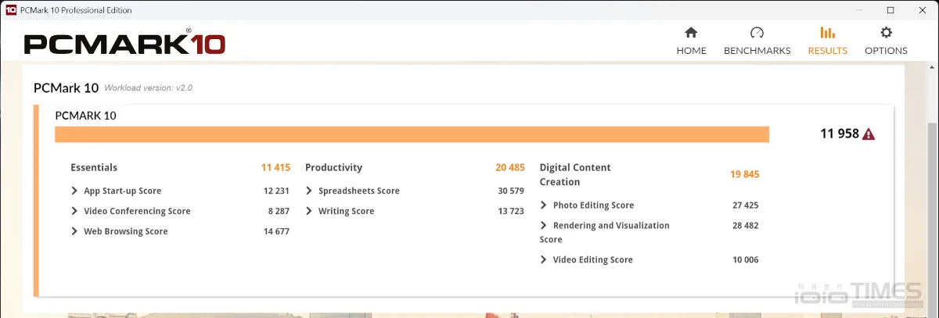
Task: Open the Results bar chart icon
Action: (x=827, y=33)
